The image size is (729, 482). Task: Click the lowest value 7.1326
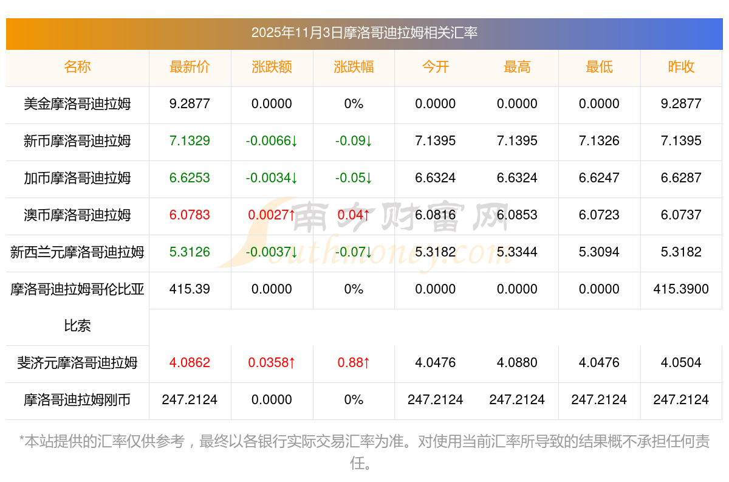click(599, 141)
